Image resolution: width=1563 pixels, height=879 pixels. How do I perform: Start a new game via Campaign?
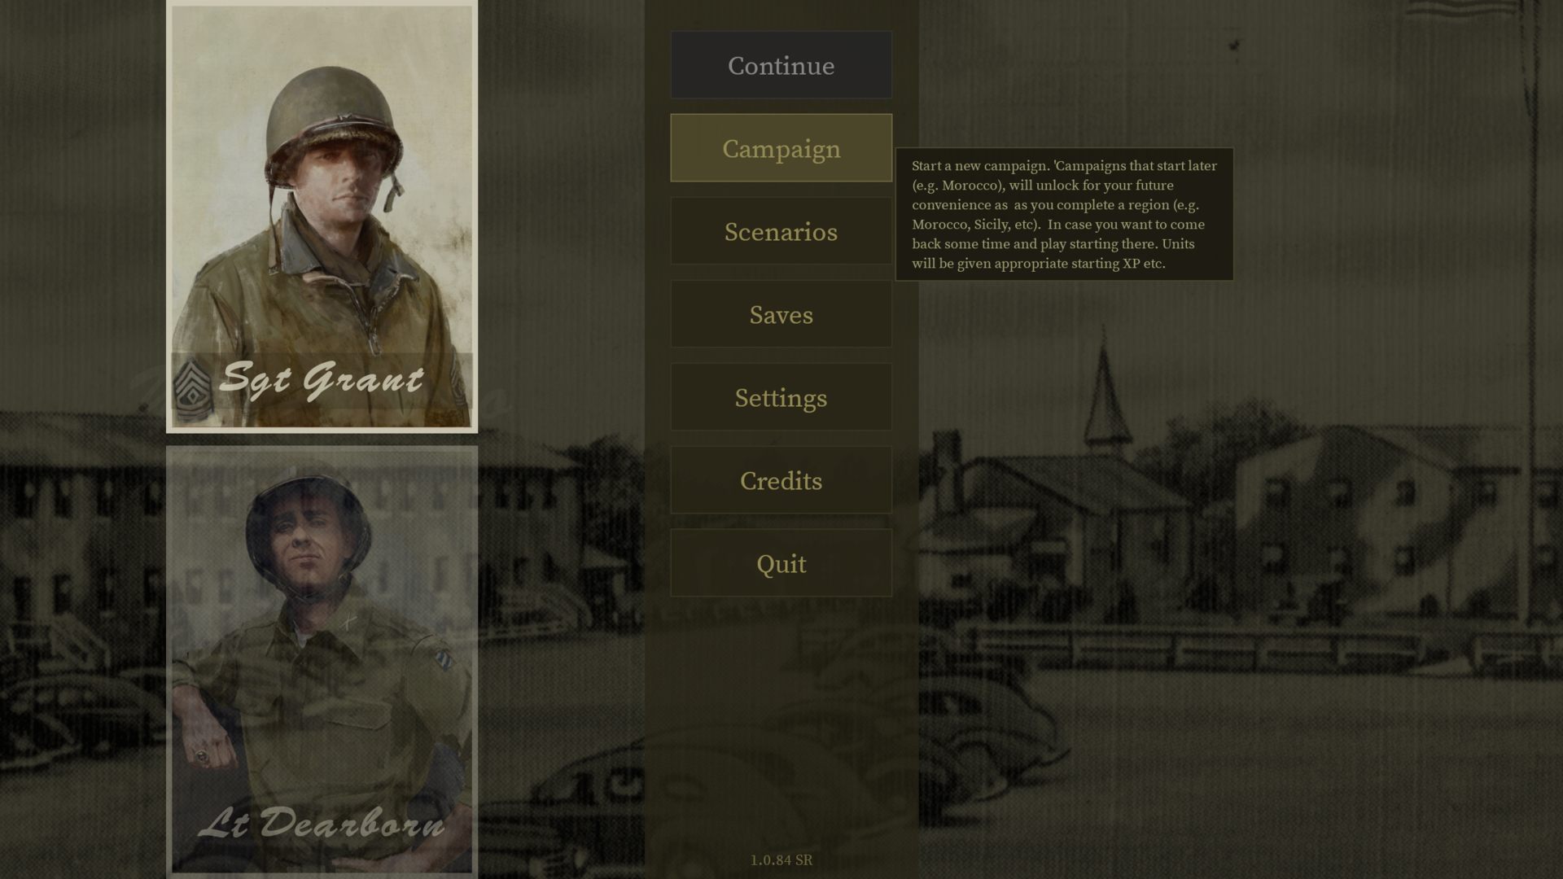tap(781, 148)
